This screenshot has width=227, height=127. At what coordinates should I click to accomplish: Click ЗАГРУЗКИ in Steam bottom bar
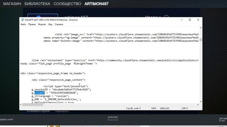click(113, 117)
